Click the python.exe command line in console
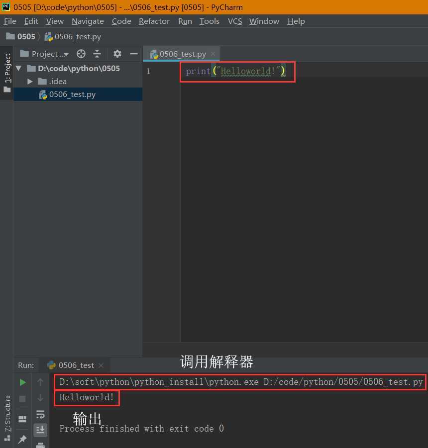This screenshot has width=428, height=448. [x=241, y=382]
